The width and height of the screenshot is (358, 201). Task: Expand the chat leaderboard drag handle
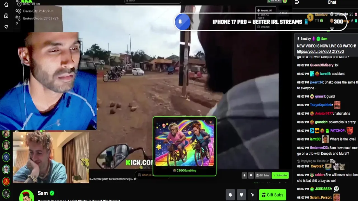coord(332,28)
